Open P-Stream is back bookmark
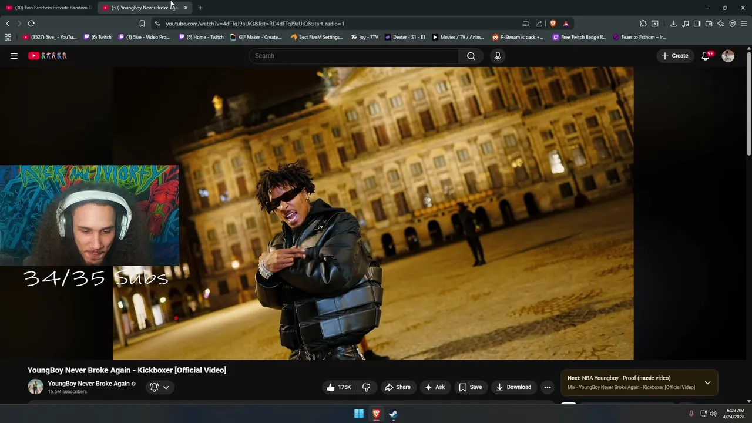 click(x=518, y=37)
